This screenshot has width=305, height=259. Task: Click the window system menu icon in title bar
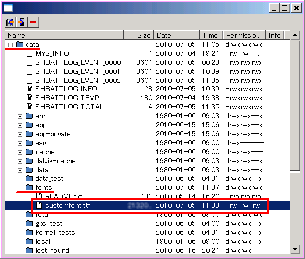pos(8,8)
